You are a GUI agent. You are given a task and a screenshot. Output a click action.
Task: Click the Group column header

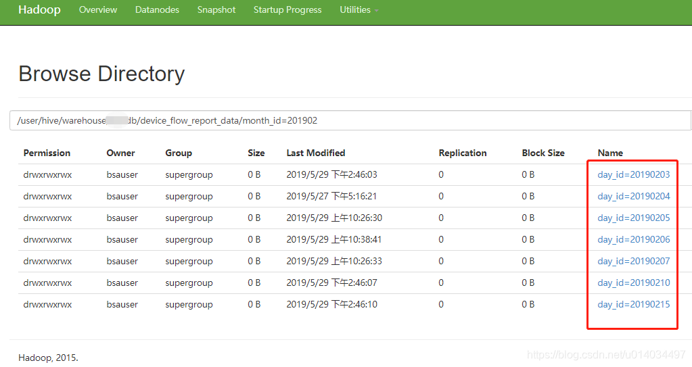pos(179,153)
